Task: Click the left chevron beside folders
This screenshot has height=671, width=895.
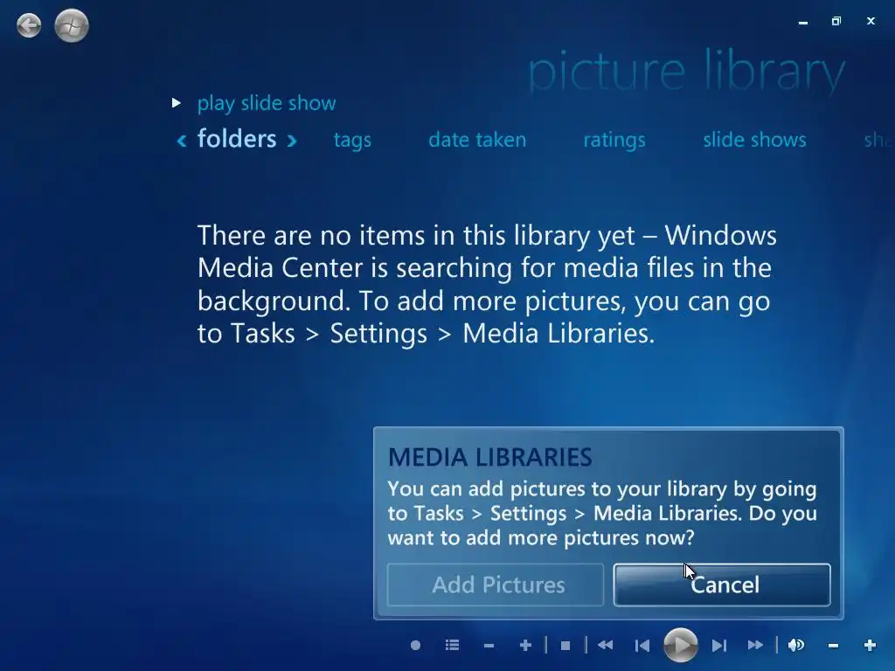Action: (182, 141)
